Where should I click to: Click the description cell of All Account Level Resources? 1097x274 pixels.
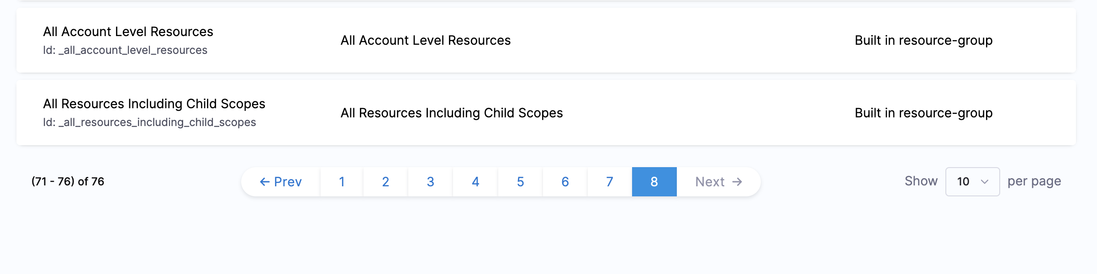(x=425, y=40)
